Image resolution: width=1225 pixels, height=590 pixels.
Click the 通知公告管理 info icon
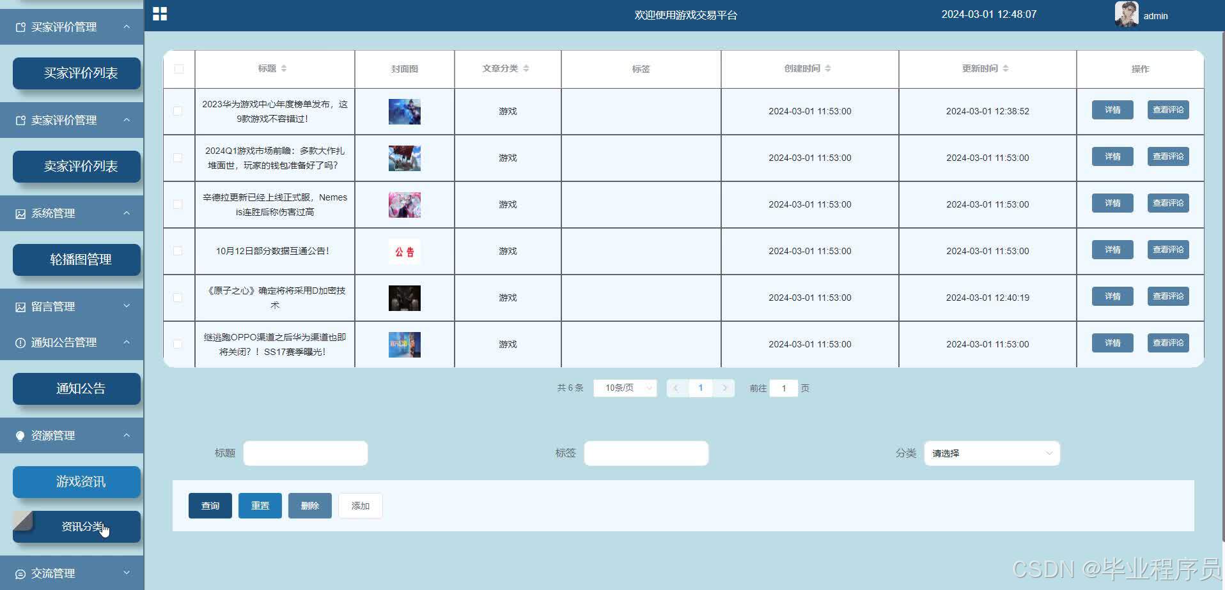(x=20, y=343)
